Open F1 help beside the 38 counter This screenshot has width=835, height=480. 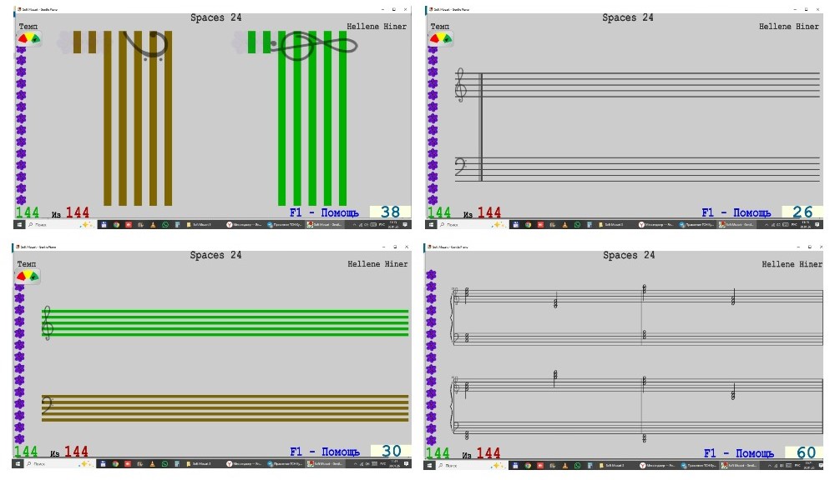324,212
